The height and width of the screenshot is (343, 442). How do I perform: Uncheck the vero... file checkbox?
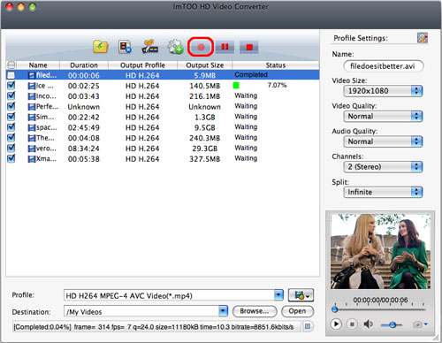tap(11, 148)
